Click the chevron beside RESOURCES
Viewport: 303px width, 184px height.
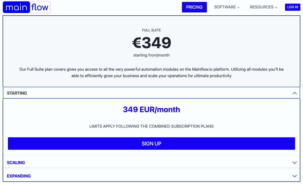276,7
